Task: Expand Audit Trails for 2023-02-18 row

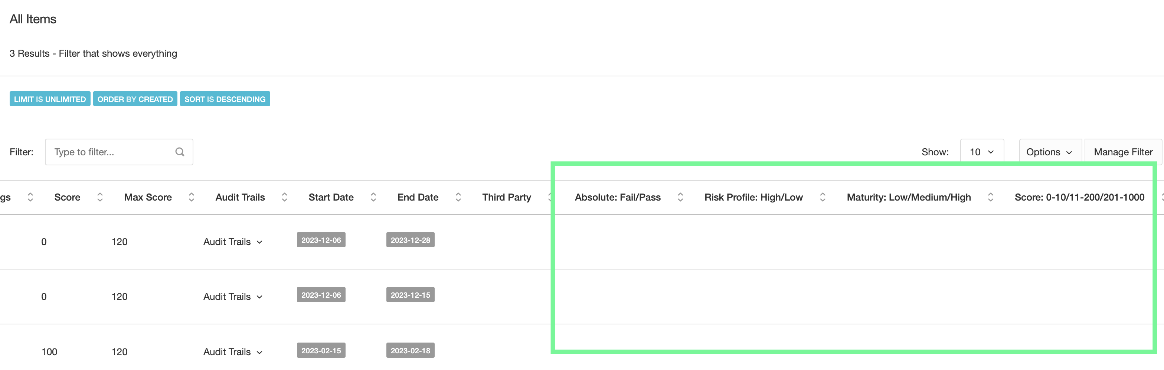Action: [x=233, y=352]
